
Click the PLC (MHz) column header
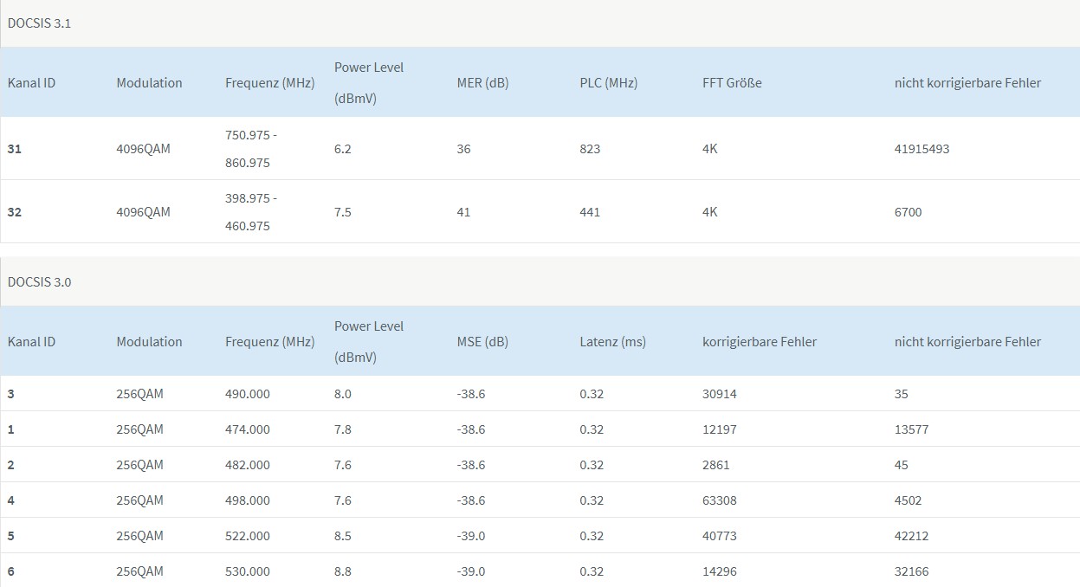(608, 83)
